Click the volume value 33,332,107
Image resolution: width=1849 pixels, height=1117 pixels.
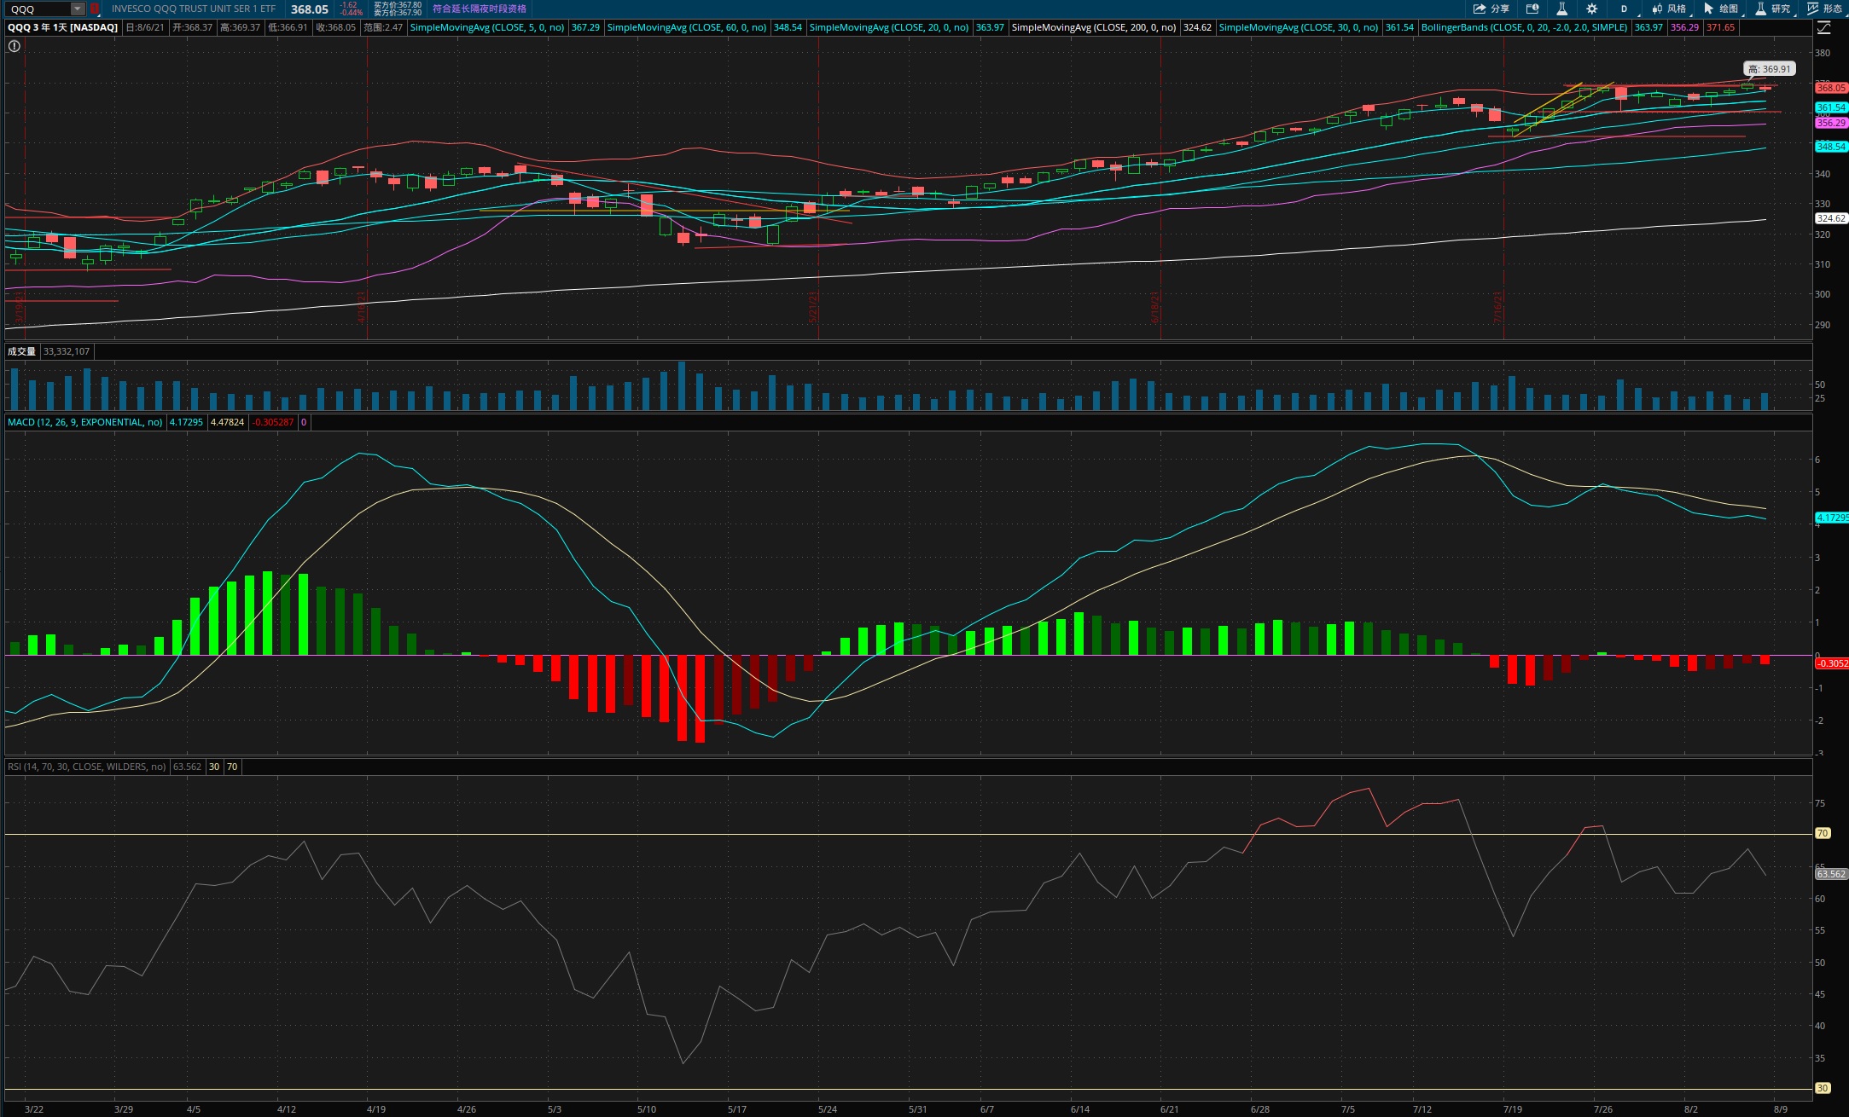click(x=66, y=351)
